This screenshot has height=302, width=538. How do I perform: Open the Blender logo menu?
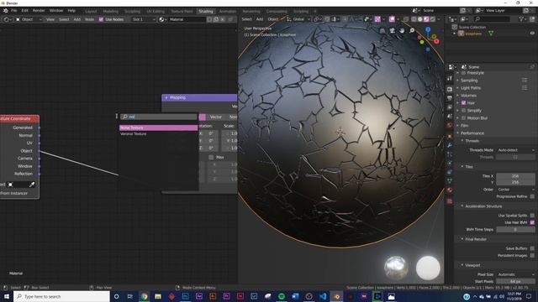(6, 11)
